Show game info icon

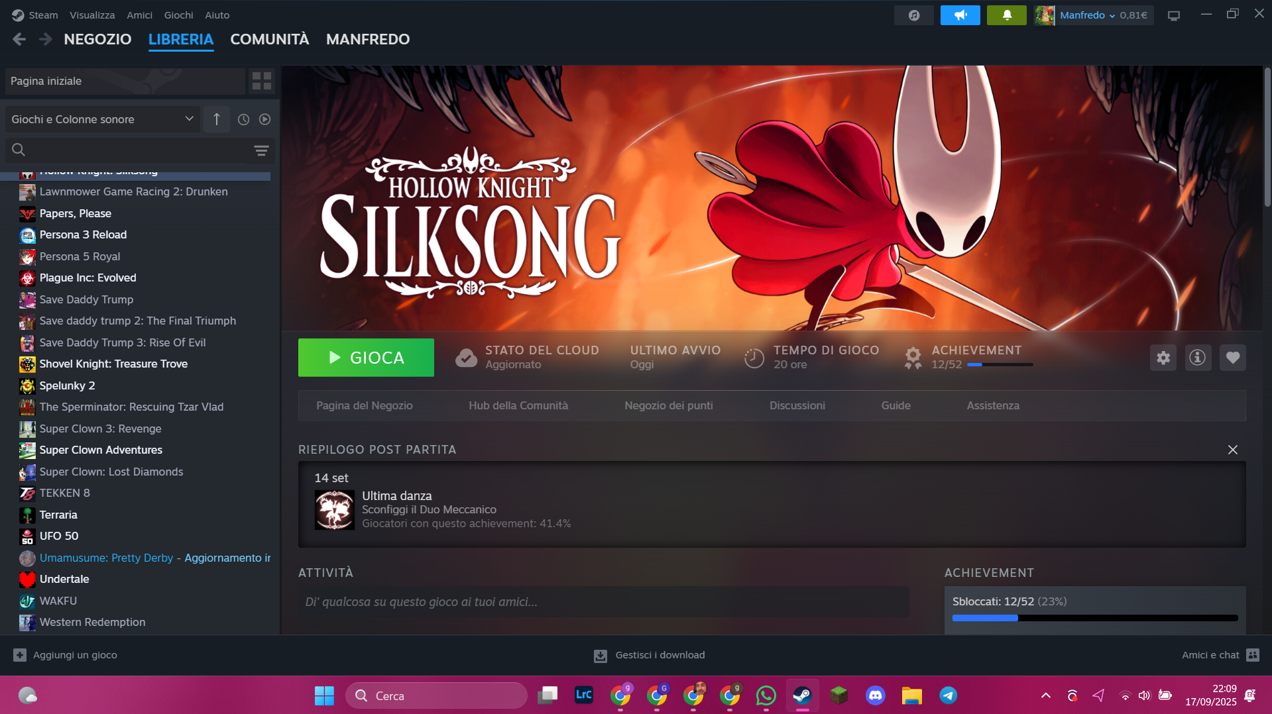click(x=1198, y=358)
